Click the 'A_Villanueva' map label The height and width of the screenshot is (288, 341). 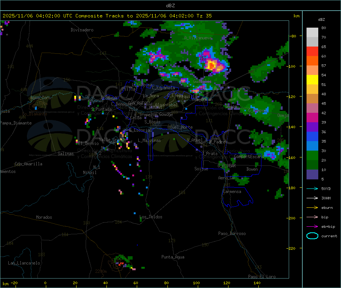coord(198,38)
